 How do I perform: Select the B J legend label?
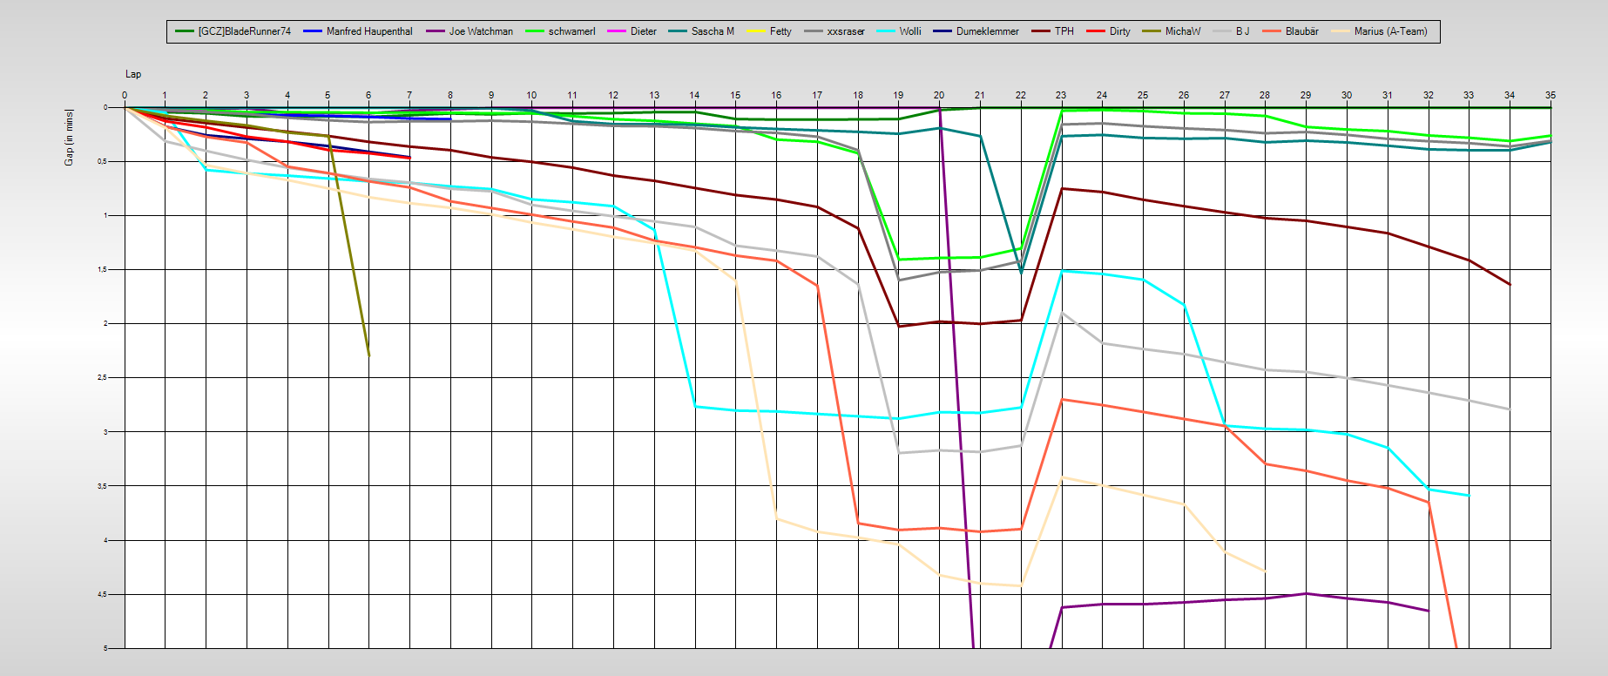1242,31
